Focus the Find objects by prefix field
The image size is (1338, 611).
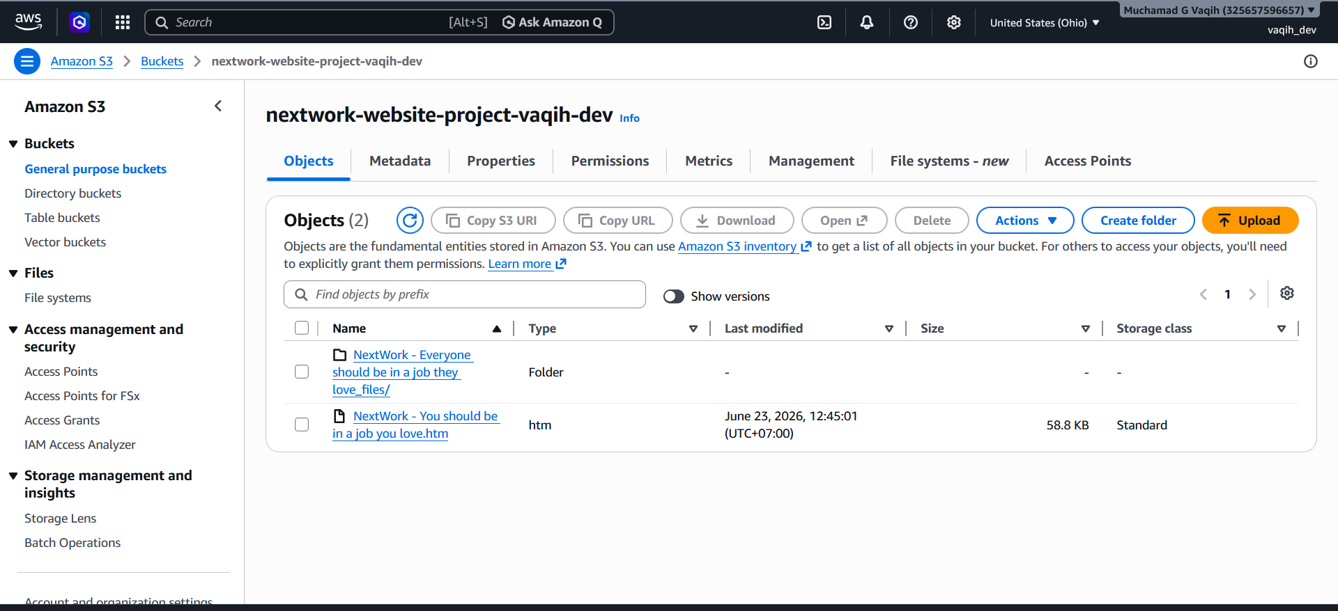[465, 294]
